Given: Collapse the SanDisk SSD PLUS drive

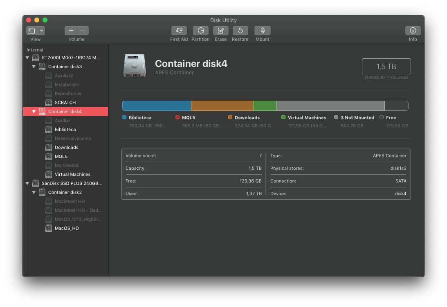Looking at the screenshot, I should coord(27,184).
